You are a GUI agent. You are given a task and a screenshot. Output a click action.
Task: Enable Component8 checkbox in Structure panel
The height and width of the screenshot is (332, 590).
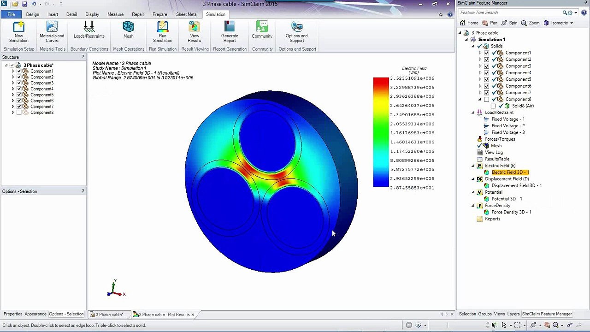point(19,113)
